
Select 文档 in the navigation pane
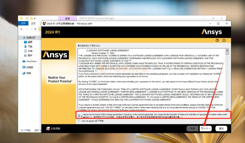click(x=28, y=51)
